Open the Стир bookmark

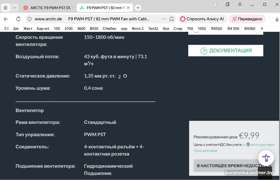coord(178,29)
